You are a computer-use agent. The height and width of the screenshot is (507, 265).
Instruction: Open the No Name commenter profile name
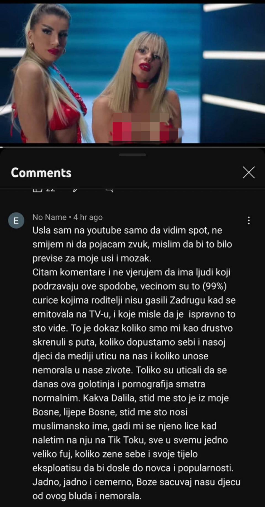(x=49, y=217)
